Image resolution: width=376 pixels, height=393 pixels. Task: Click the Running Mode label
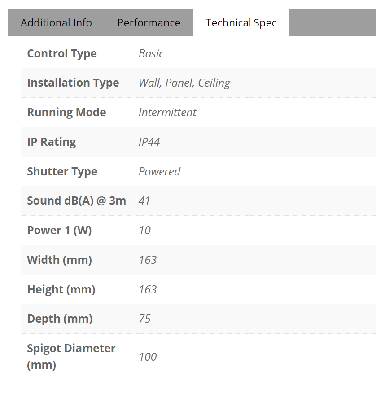point(66,113)
